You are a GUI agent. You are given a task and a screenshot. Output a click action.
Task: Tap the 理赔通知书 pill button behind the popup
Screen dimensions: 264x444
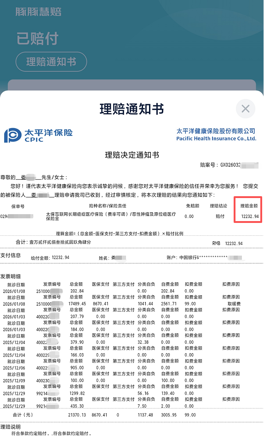click(51, 62)
